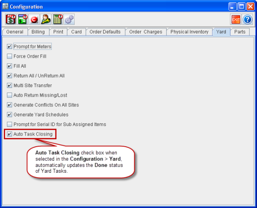Open the Parts tab
This screenshot has height=208, width=257.
point(240,32)
